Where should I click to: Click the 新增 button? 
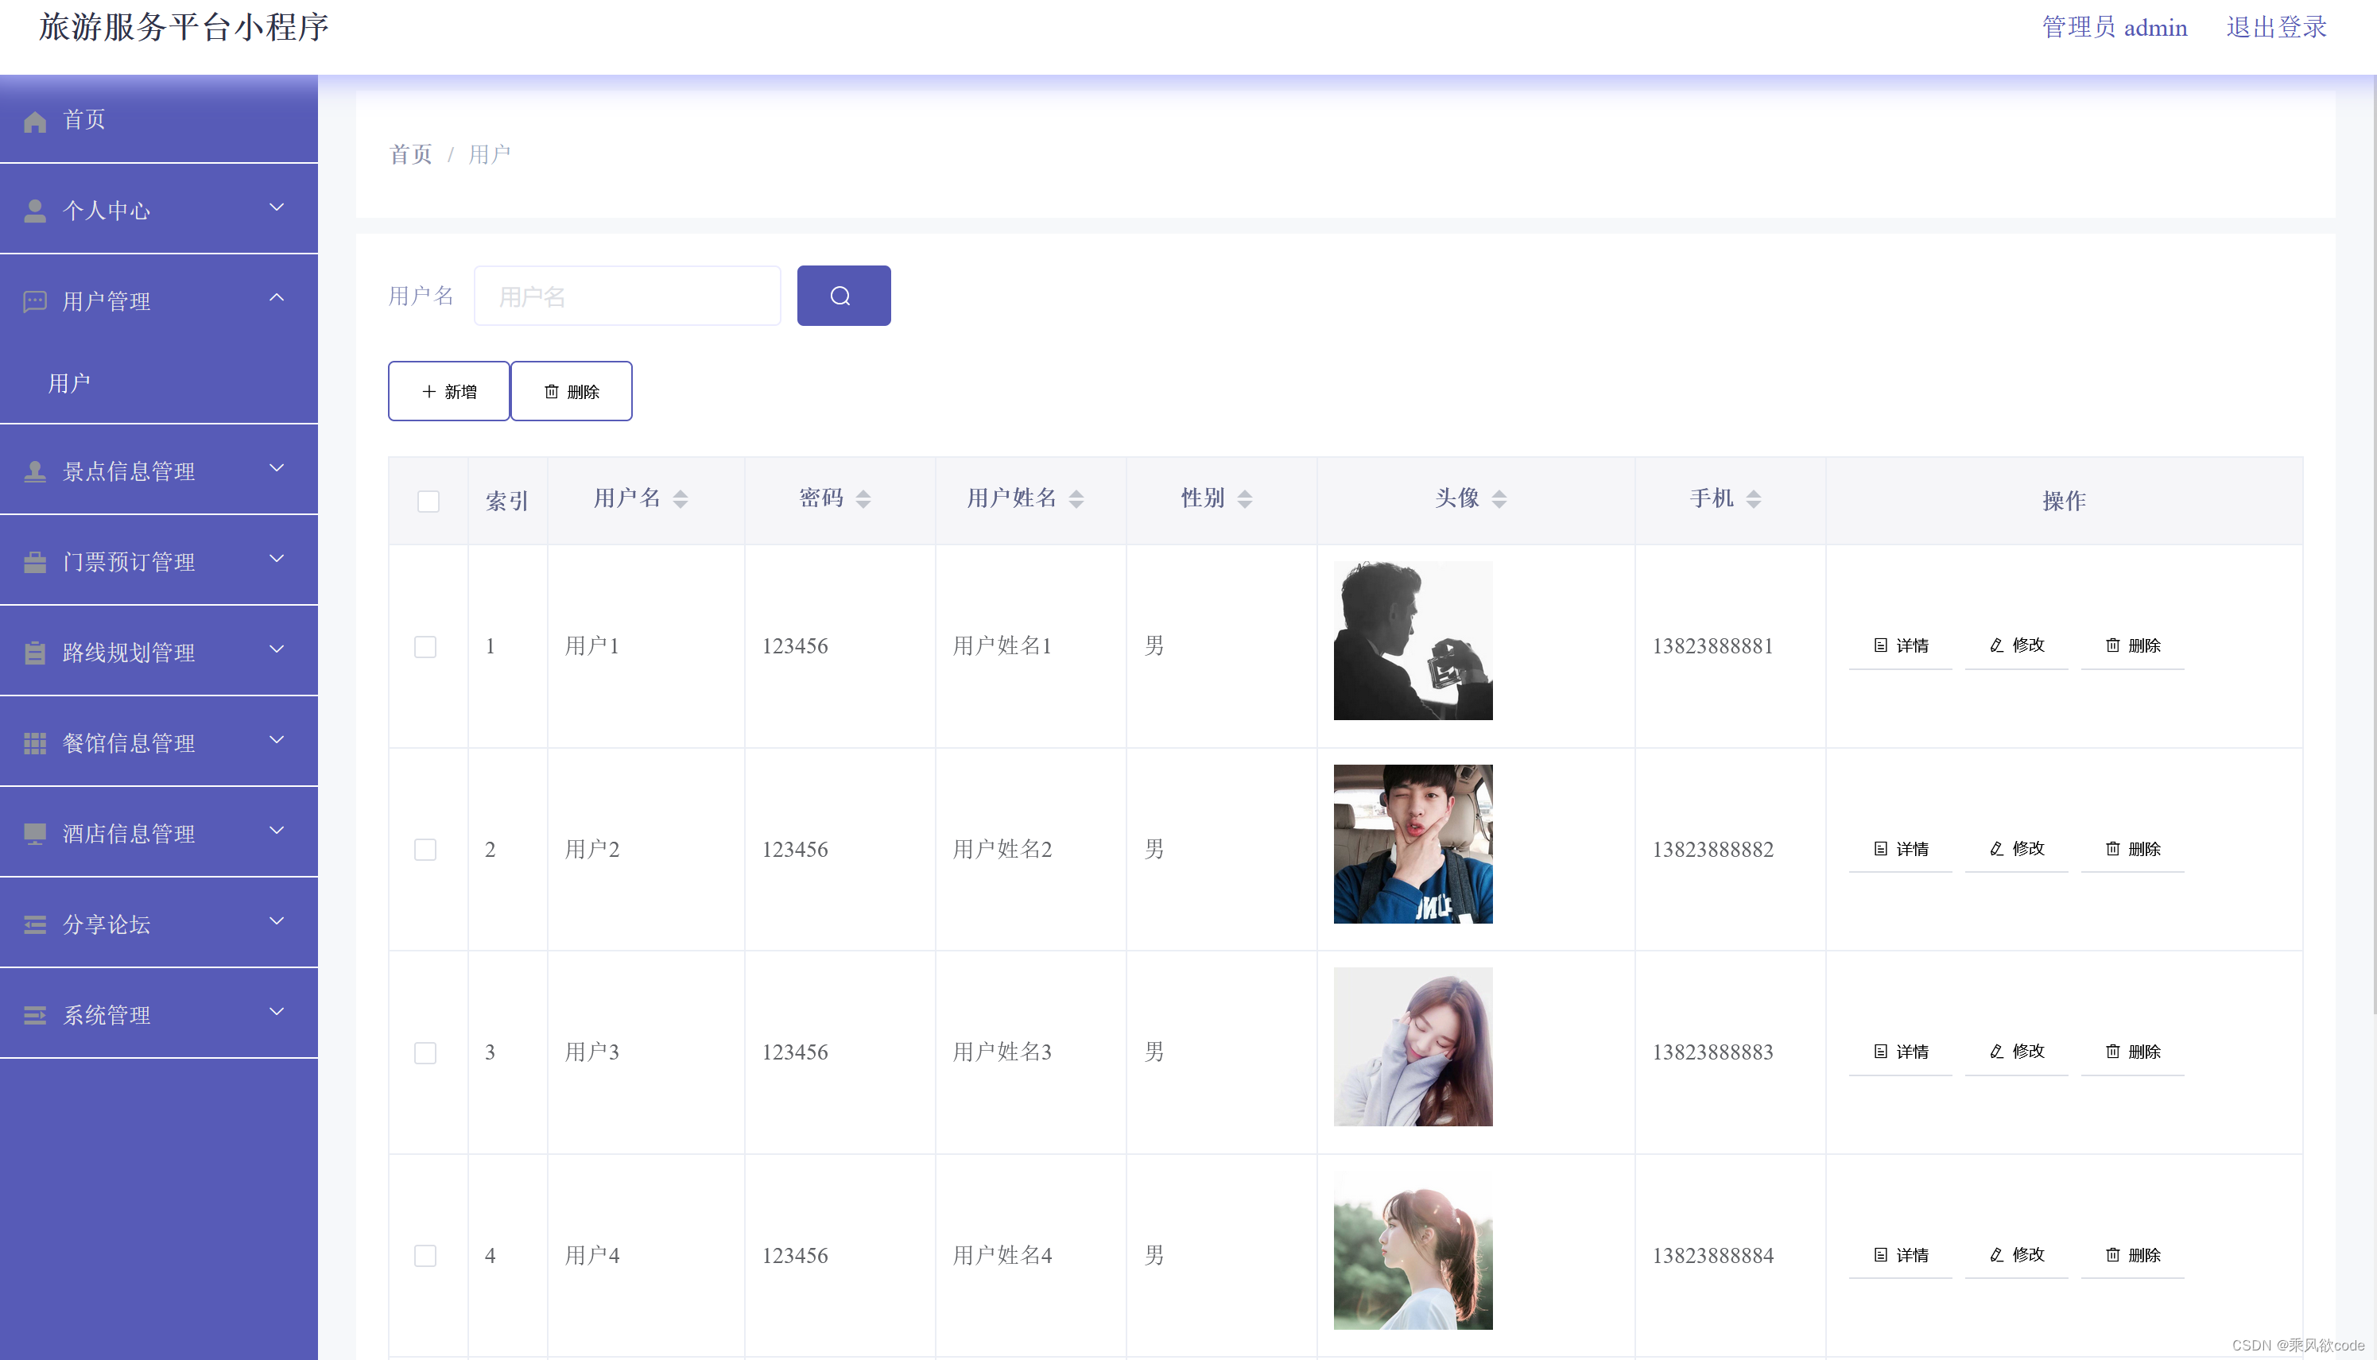448,391
